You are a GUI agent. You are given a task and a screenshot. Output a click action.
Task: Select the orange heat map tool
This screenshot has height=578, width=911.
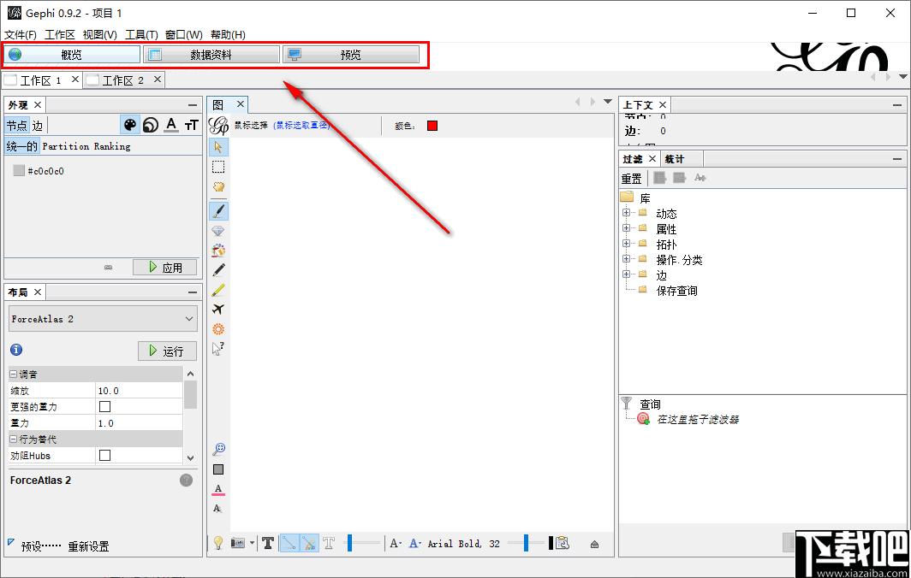218,329
